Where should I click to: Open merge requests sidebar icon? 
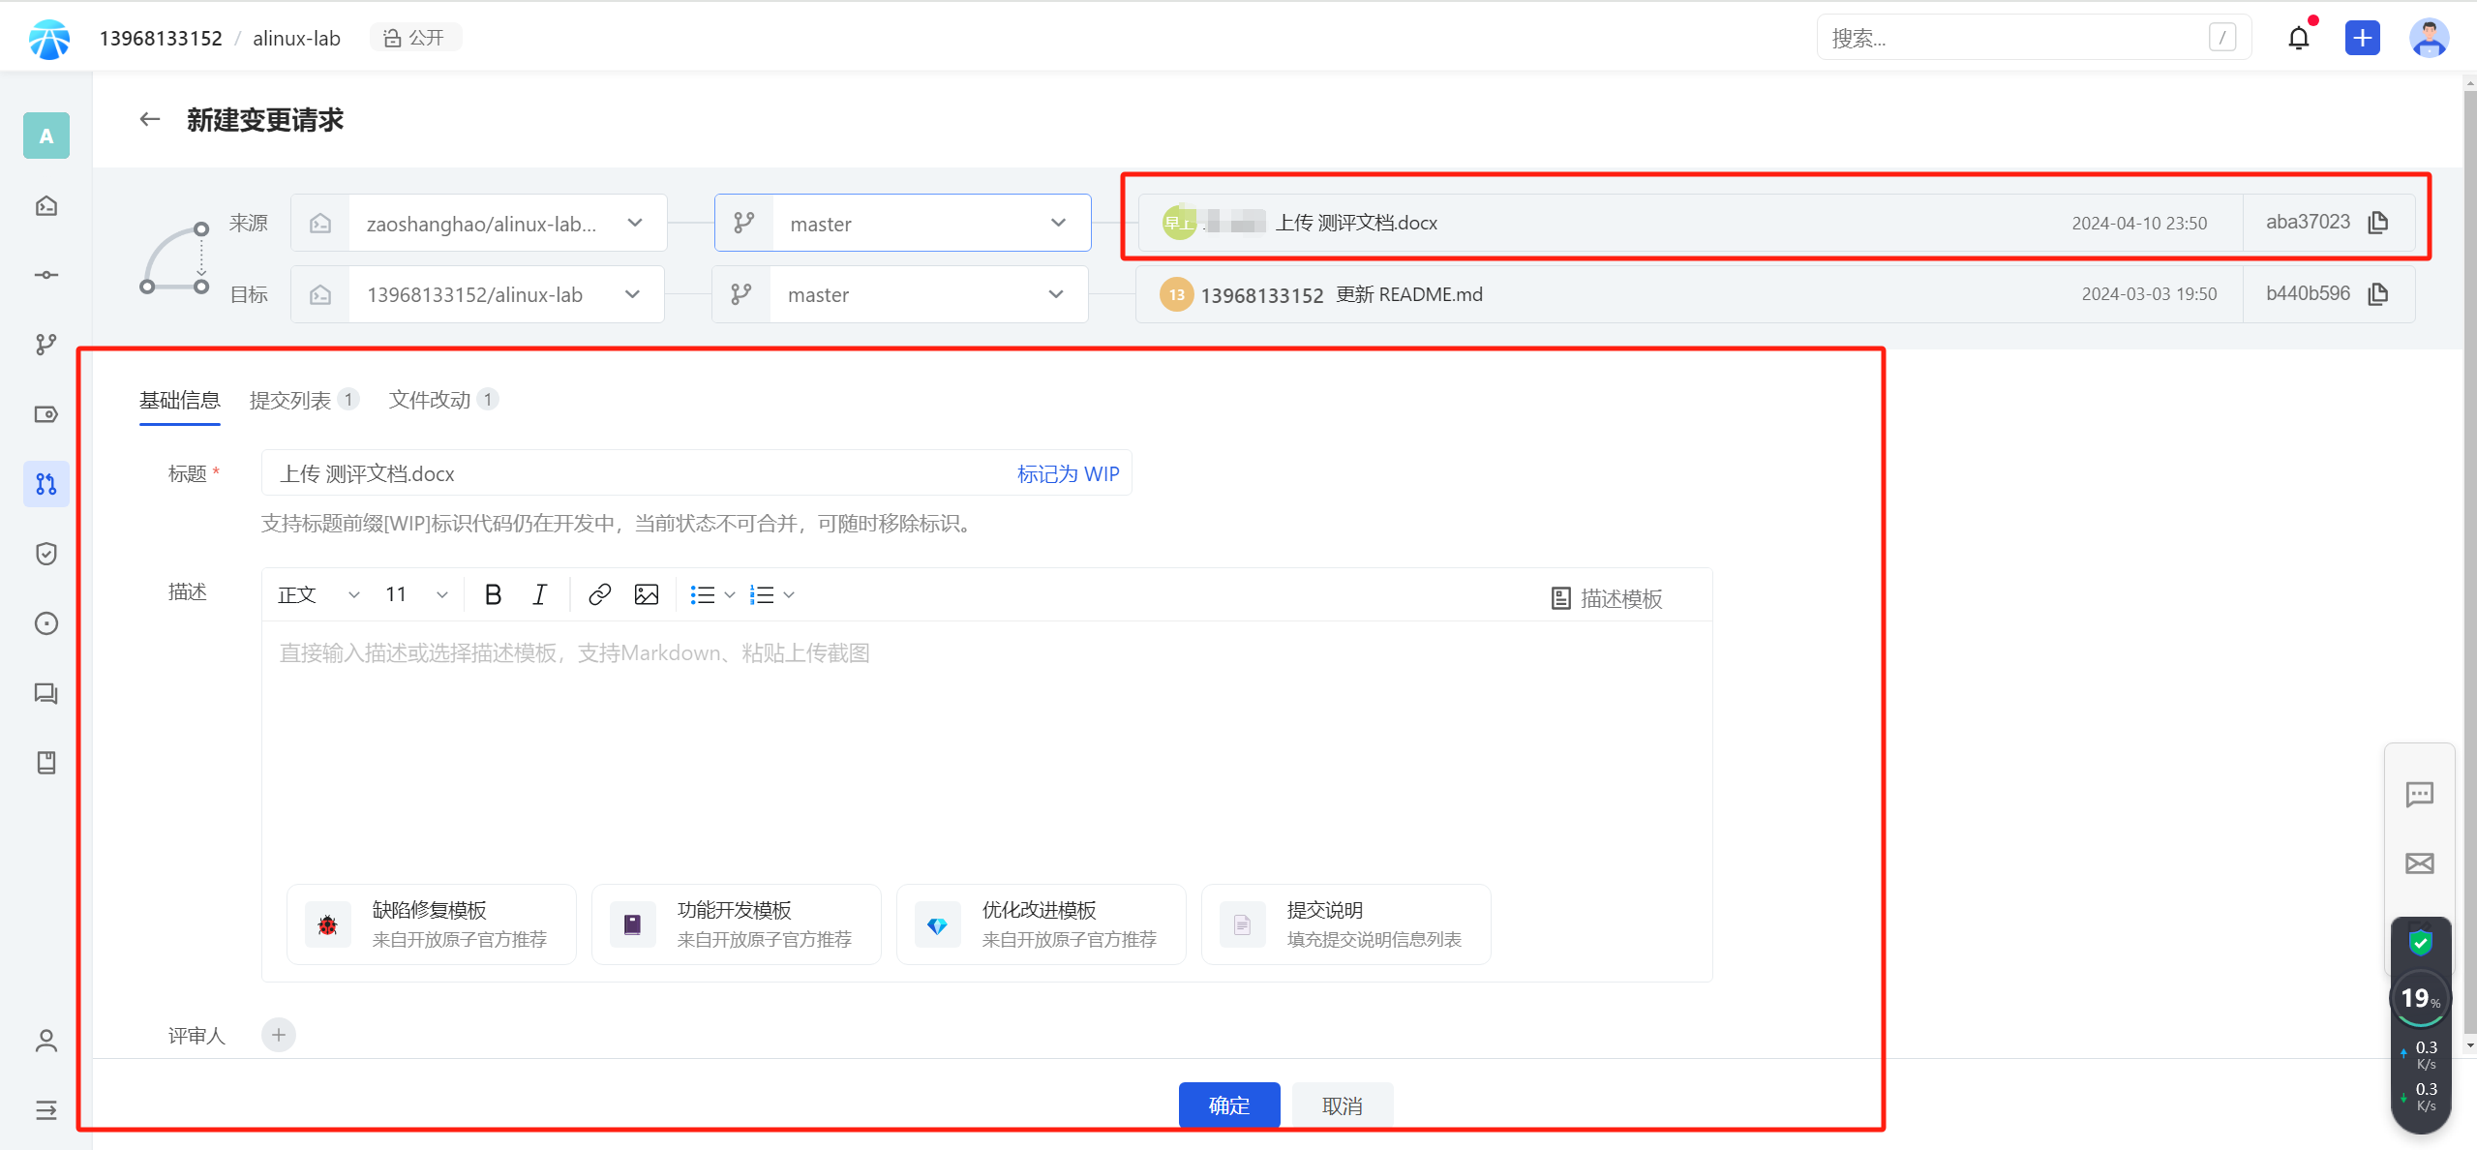pyautogui.click(x=45, y=484)
